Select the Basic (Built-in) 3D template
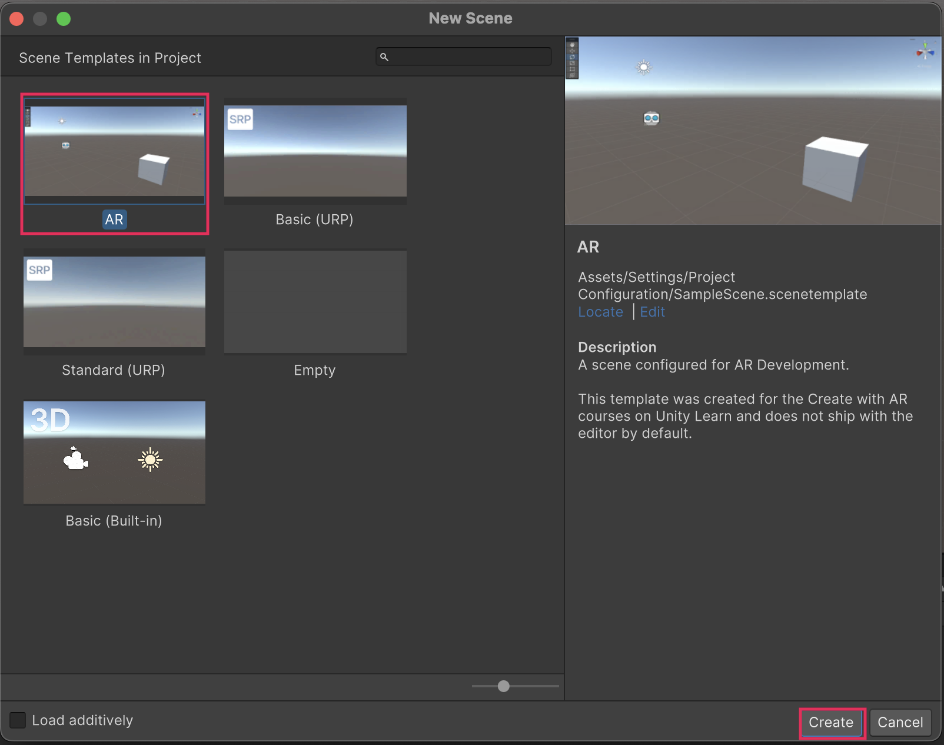This screenshot has width=944, height=745. (x=114, y=452)
